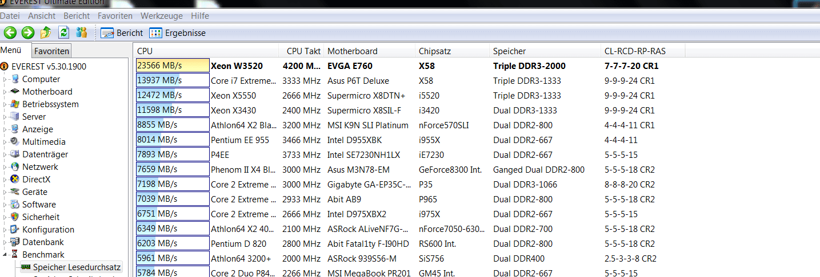This screenshot has height=277, width=820.
Task: Expand the Computer tree node
Action: pos(5,79)
